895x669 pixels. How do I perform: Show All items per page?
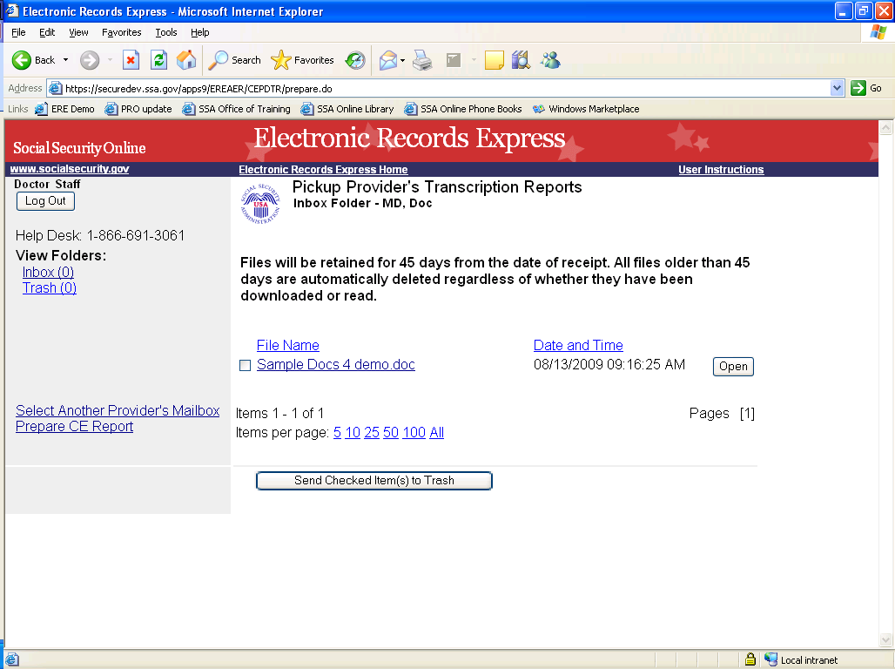437,432
